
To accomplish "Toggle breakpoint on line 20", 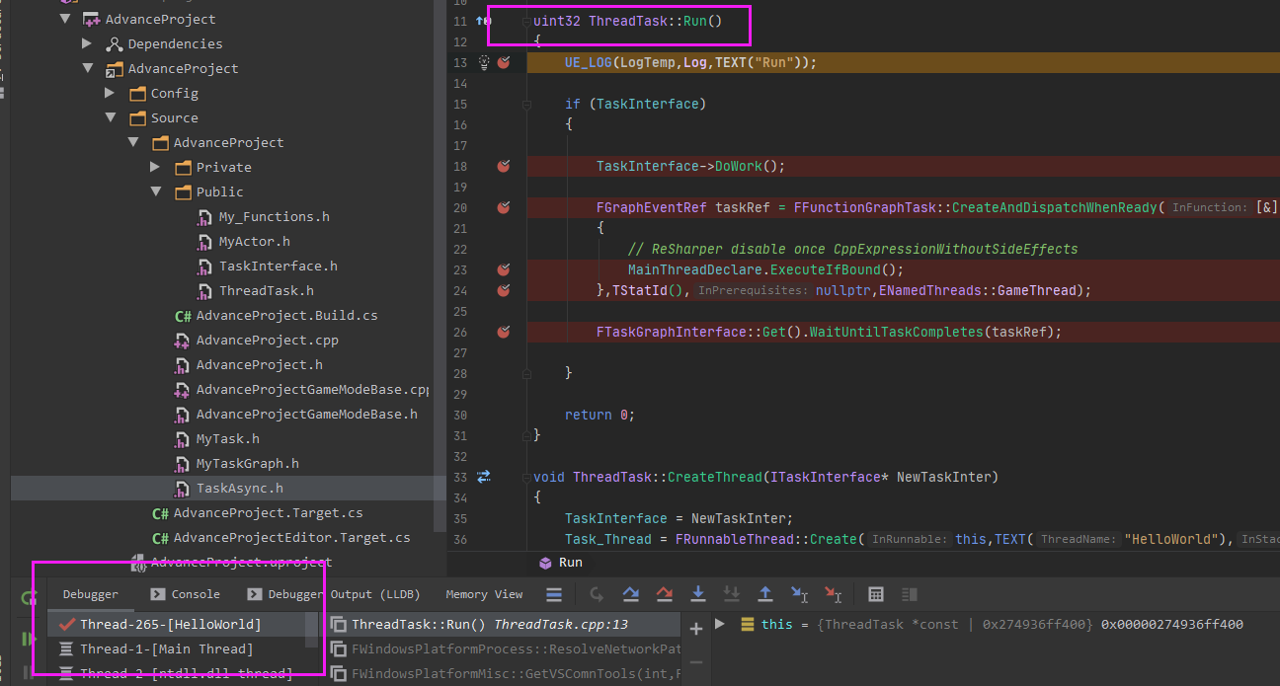I will [504, 207].
